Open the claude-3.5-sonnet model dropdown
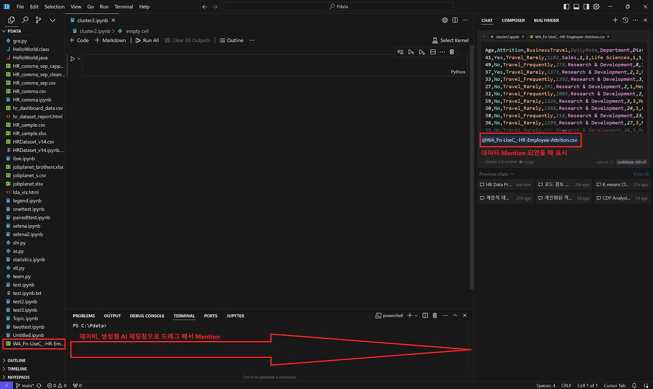653x389 pixels. pyautogui.click(x=498, y=162)
